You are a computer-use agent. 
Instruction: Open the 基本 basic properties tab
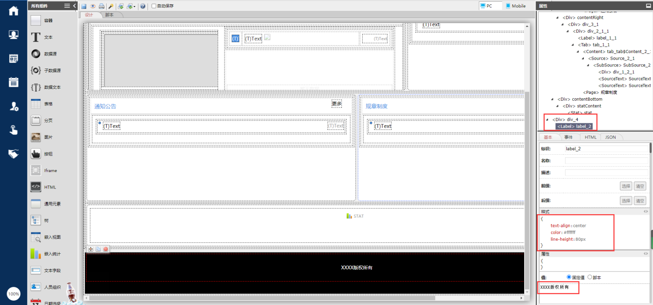click(x=549, y=137)
